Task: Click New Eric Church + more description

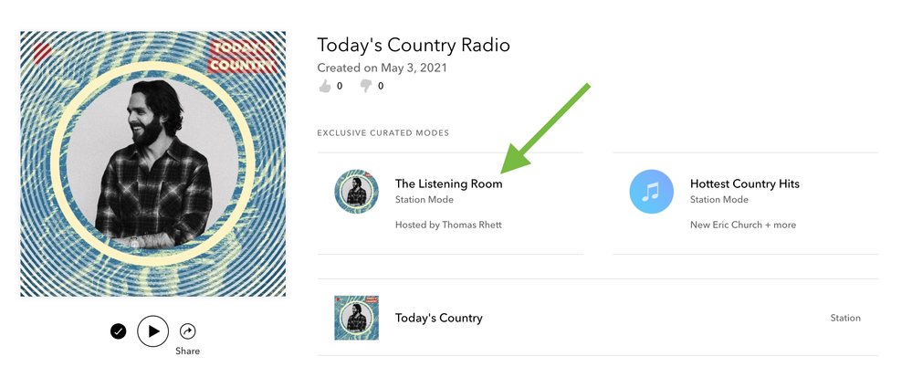Action: pos(742,225)
